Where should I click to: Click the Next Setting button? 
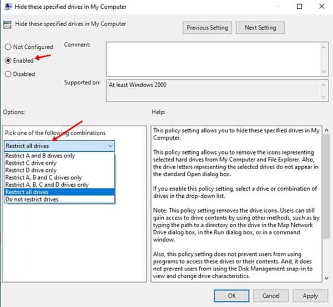pos(260,28)
